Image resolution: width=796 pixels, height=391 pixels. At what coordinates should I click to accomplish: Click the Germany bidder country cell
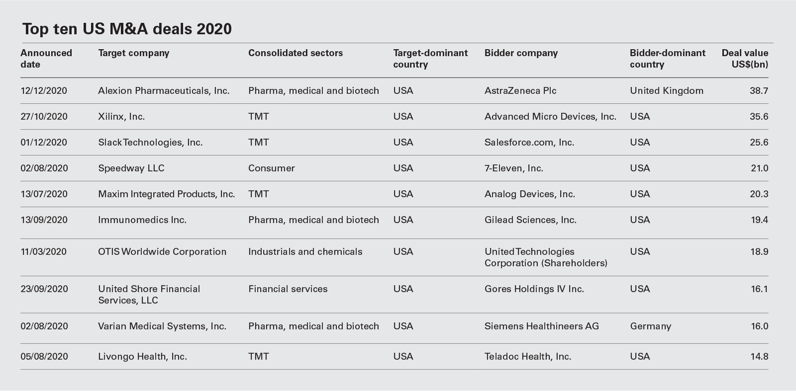(650, 326)
